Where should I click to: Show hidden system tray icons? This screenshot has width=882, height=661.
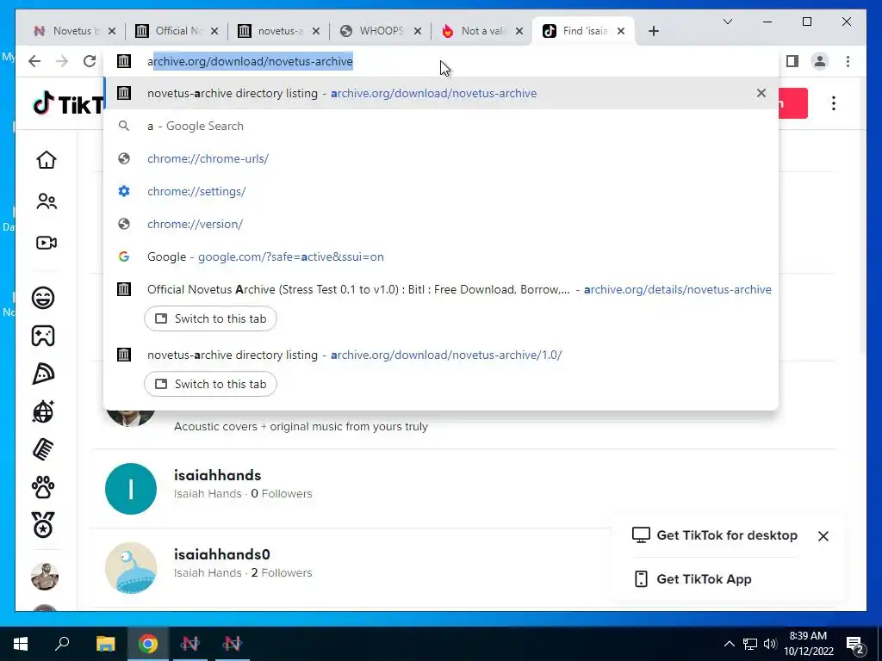pos(729,644)
